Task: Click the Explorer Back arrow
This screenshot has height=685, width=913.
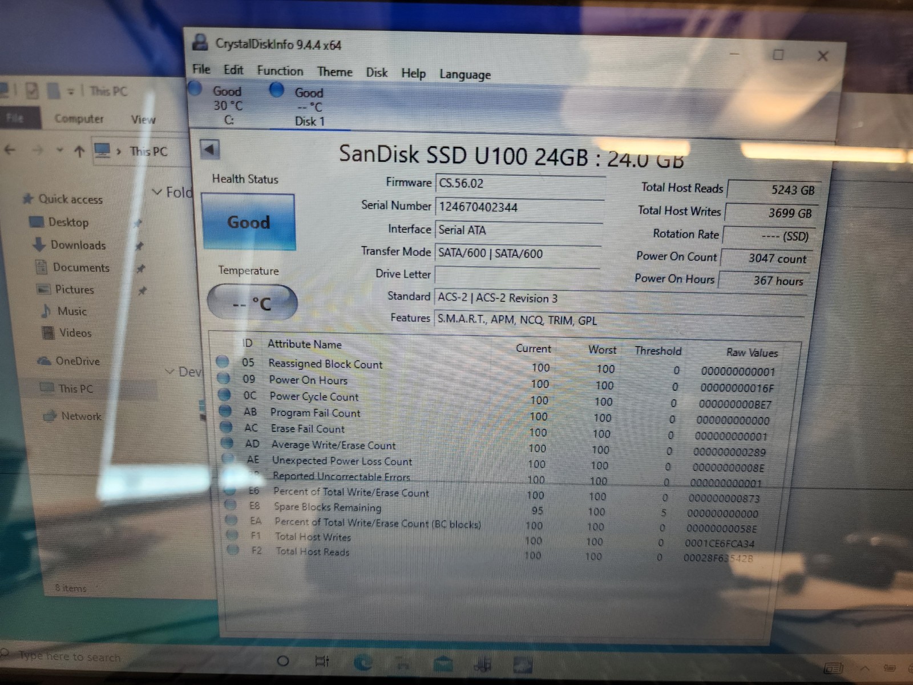Action: (x=10, y=150)
